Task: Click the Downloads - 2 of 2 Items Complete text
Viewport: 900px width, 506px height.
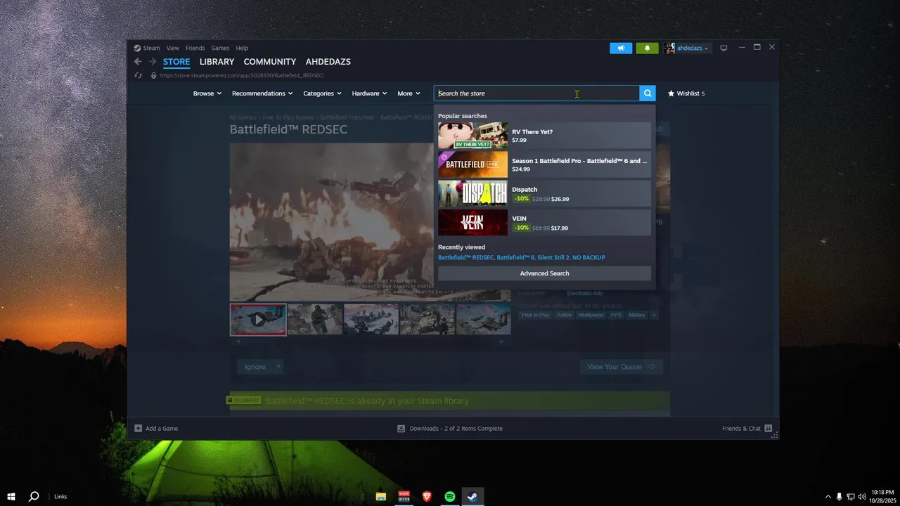Action: [x=456, y=428]
